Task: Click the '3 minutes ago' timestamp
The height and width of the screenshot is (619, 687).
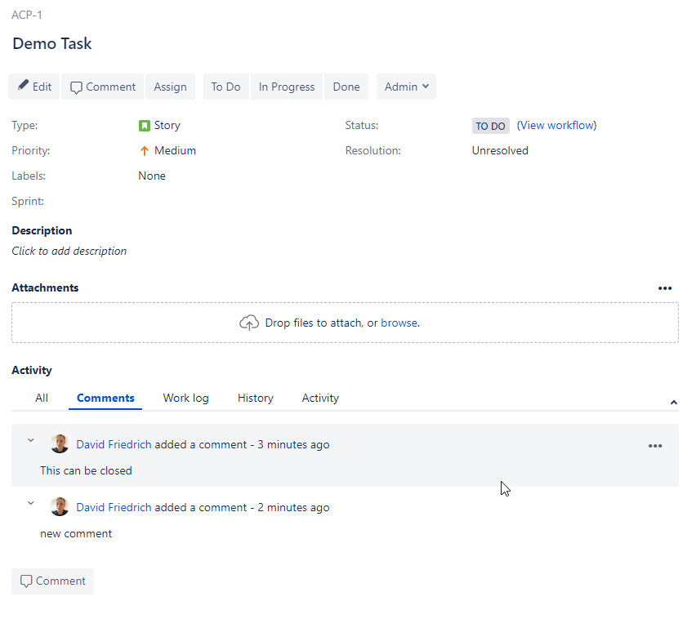Action: click(293, 444)
